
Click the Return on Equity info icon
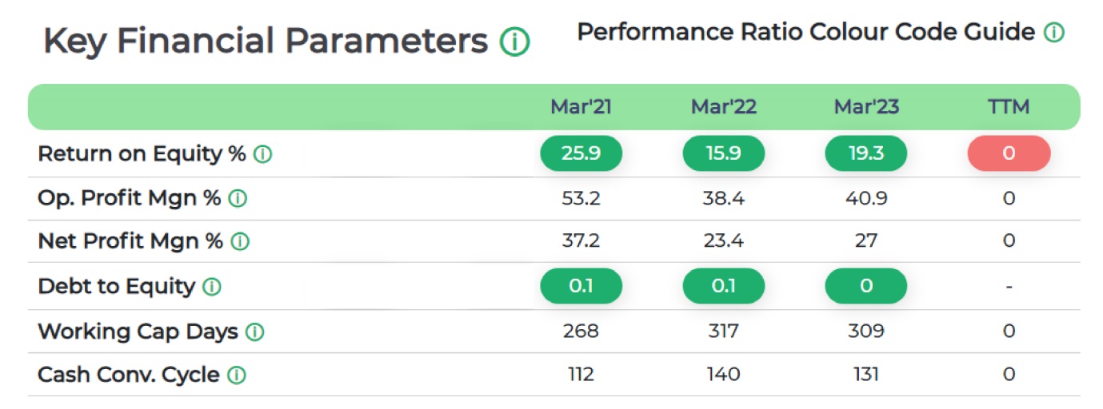pos(262,155)
